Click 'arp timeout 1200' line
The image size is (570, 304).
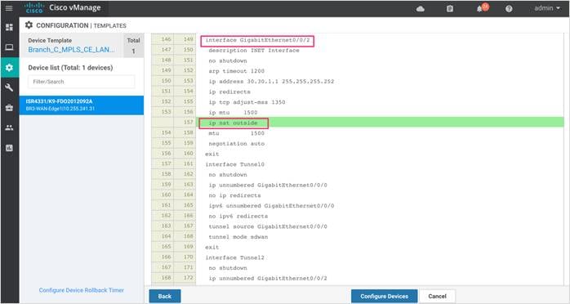pyautogui.click(x=236, y=71)
